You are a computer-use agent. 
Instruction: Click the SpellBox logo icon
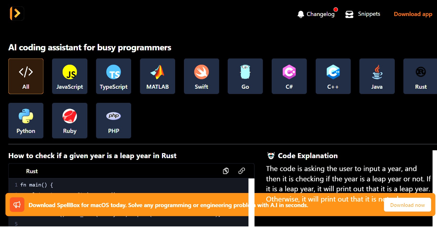[16, 13]
